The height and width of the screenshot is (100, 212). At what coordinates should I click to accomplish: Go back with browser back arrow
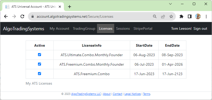pyautogui.click(x=6, y=16)
